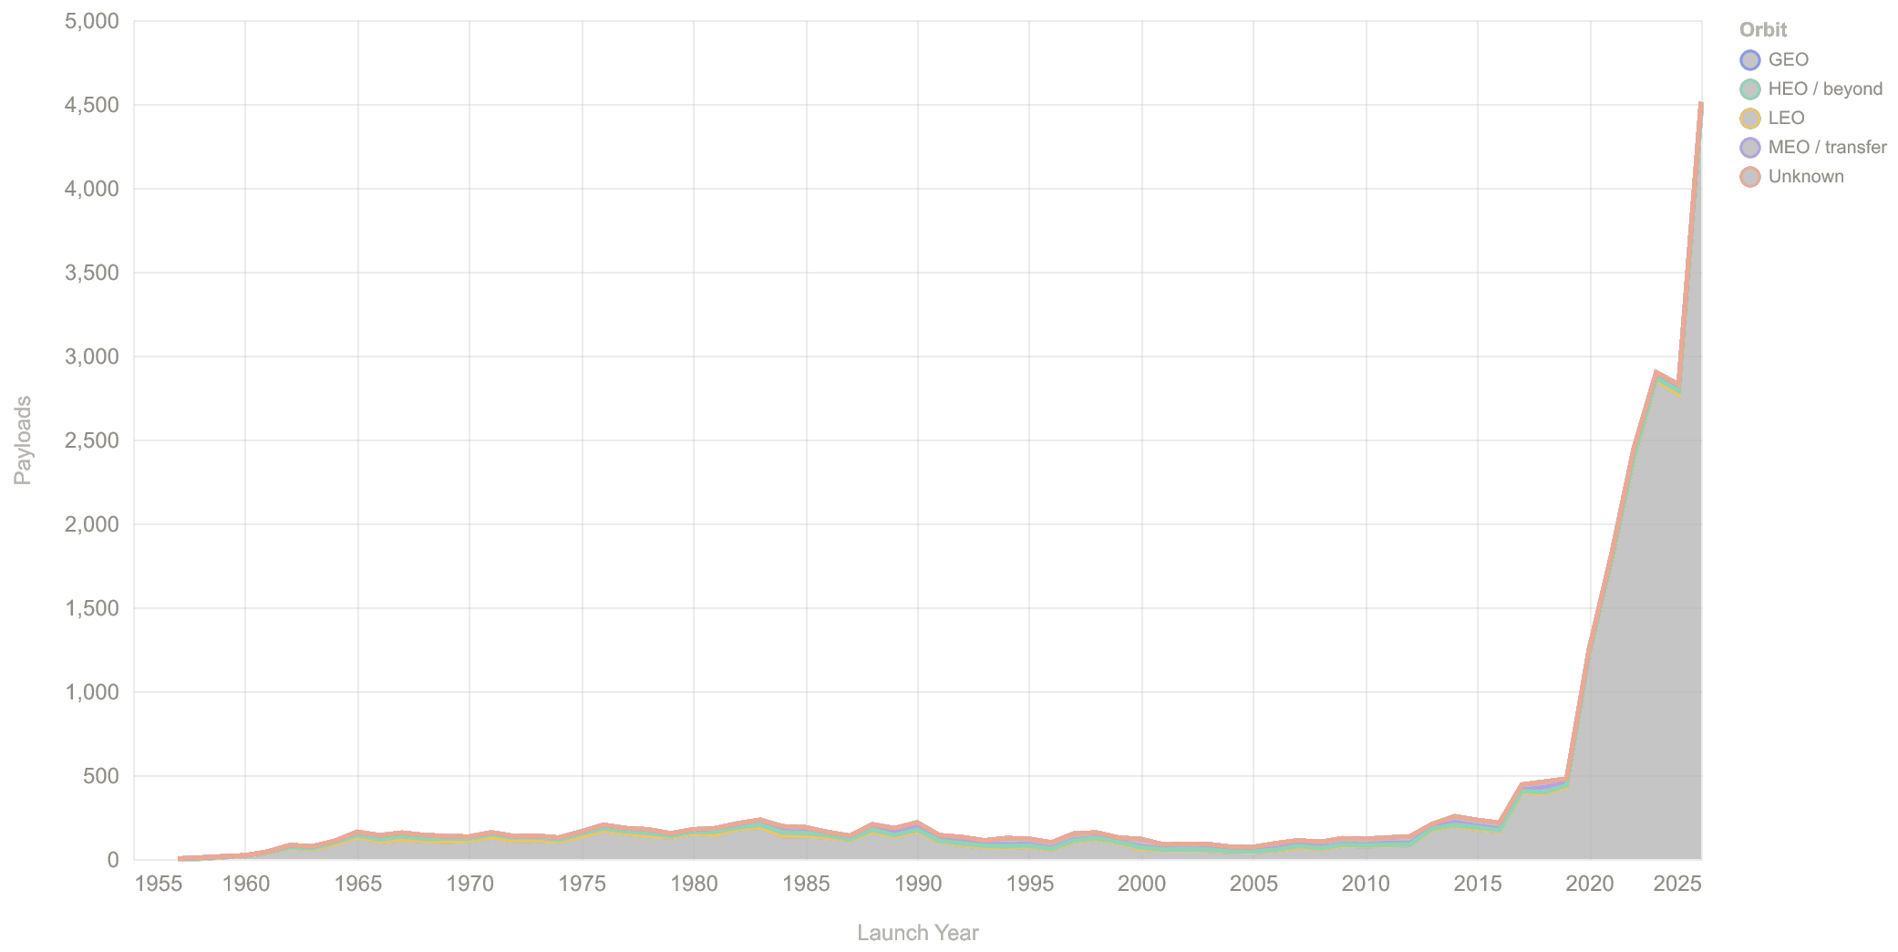Click the Unknown legend color circle
Viewport: 1898px width, 952px height.
click(1749, 177)
